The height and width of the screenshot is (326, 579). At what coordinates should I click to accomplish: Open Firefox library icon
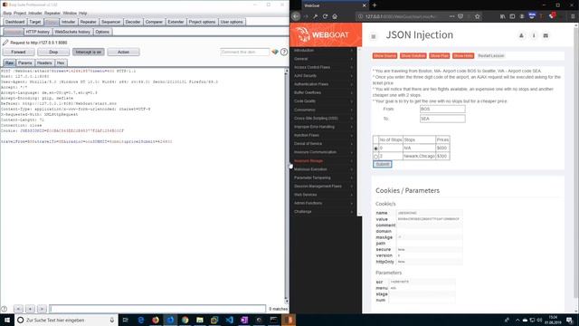coord(503,16)
